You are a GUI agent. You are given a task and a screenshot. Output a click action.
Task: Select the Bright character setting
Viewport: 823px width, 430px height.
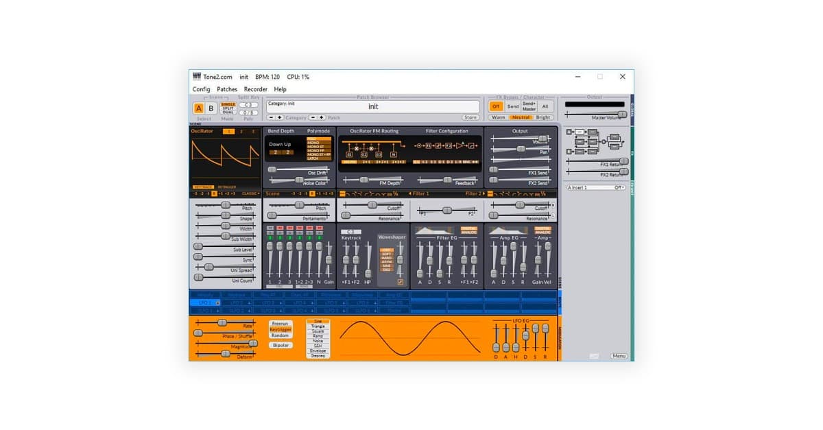tap(542, 118)
